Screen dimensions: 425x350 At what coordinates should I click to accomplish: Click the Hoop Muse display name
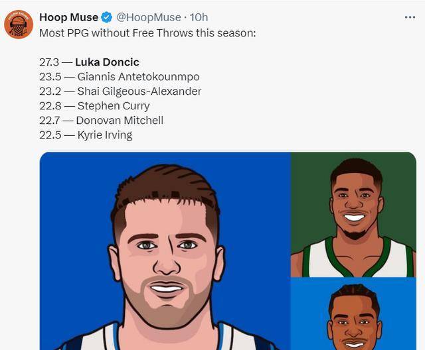pyautogui.click(x=68, y=17)
